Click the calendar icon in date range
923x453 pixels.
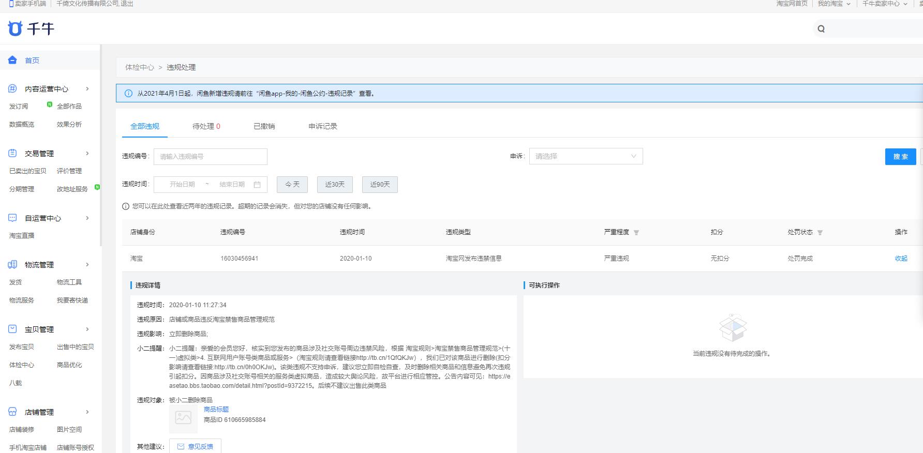click(257, 185)
